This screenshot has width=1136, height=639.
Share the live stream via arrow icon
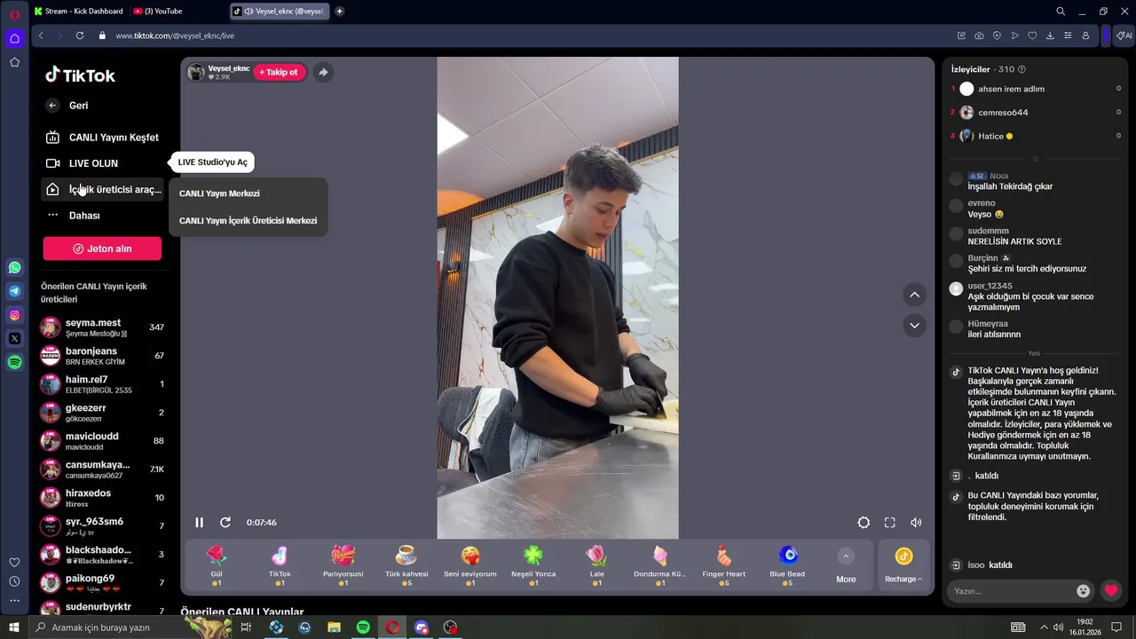(x=323, y=72)
